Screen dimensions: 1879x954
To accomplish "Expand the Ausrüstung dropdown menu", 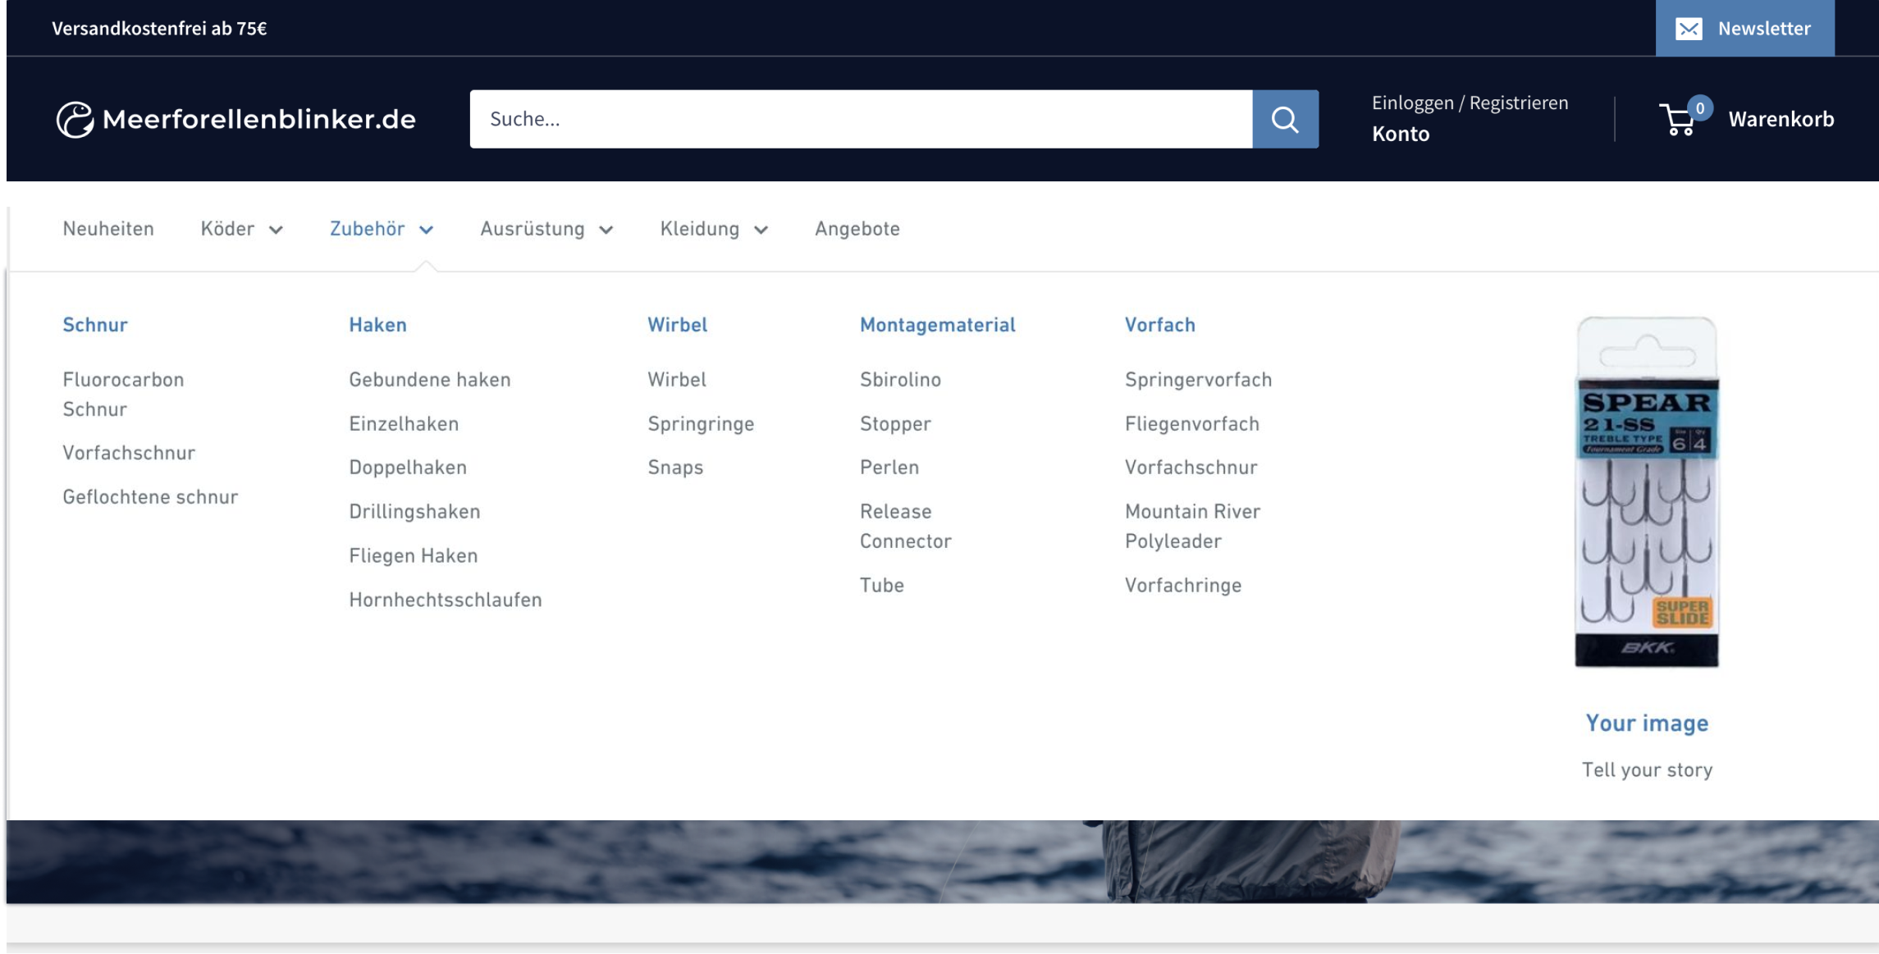I will (x=546, y=226).
